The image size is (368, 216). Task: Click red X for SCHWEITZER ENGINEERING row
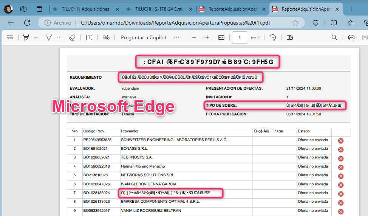(x=341, y=141)
